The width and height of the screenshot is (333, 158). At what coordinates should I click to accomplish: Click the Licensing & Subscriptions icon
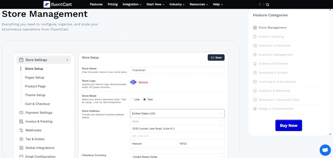tap(255, 81)
